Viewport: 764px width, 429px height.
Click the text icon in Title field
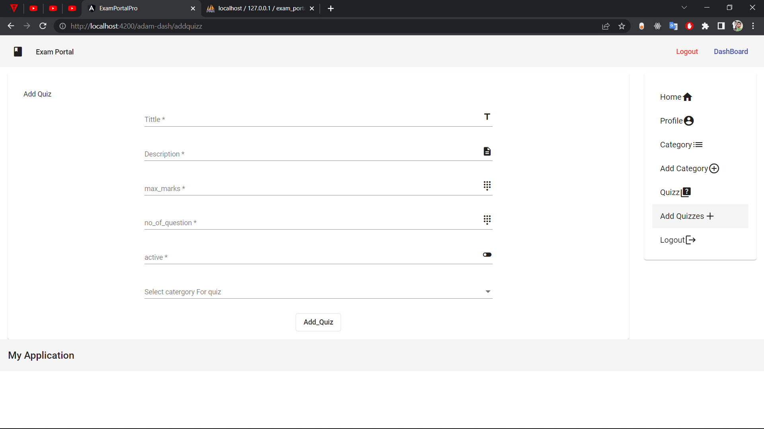487,117
